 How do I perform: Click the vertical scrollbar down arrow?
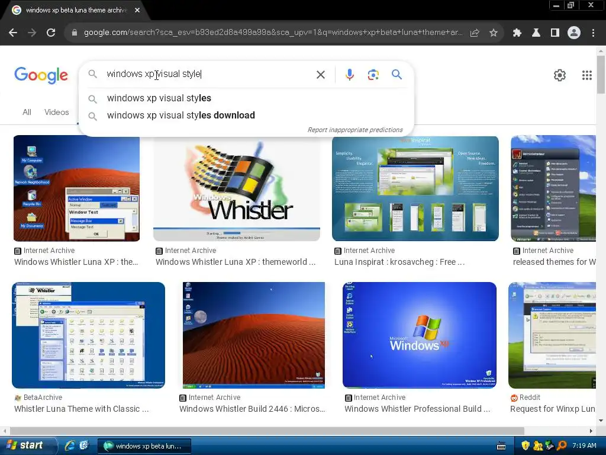(601, 421)
